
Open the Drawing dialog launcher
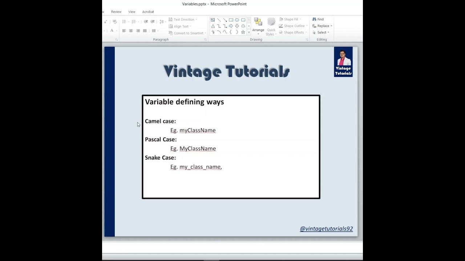pos(307,40)
